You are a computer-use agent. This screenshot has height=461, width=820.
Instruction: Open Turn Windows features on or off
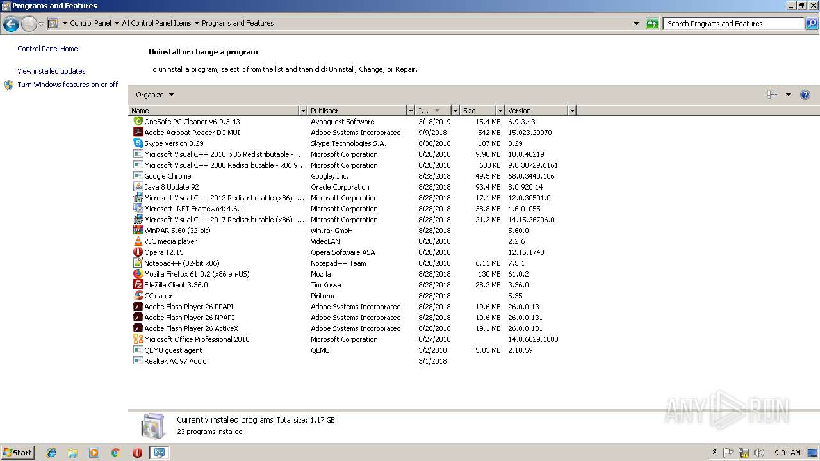point(67,85)
